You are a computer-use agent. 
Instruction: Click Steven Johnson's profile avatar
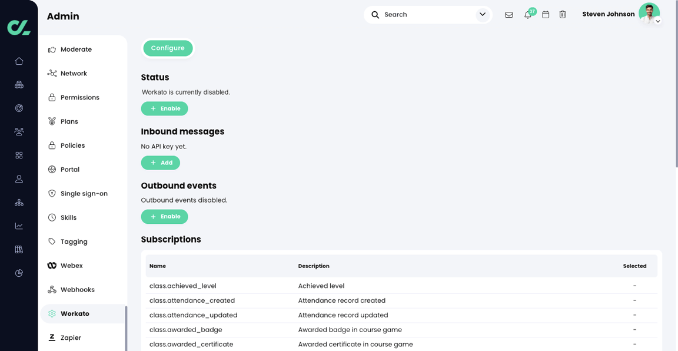pyautogui.click(x=649, y=14)
